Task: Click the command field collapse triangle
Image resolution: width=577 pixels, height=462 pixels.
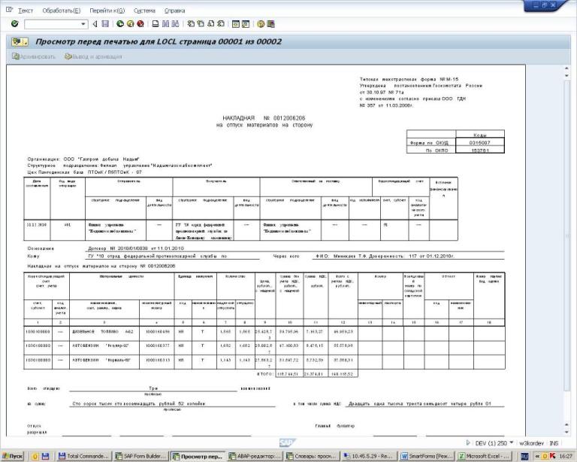Action: 95,24
